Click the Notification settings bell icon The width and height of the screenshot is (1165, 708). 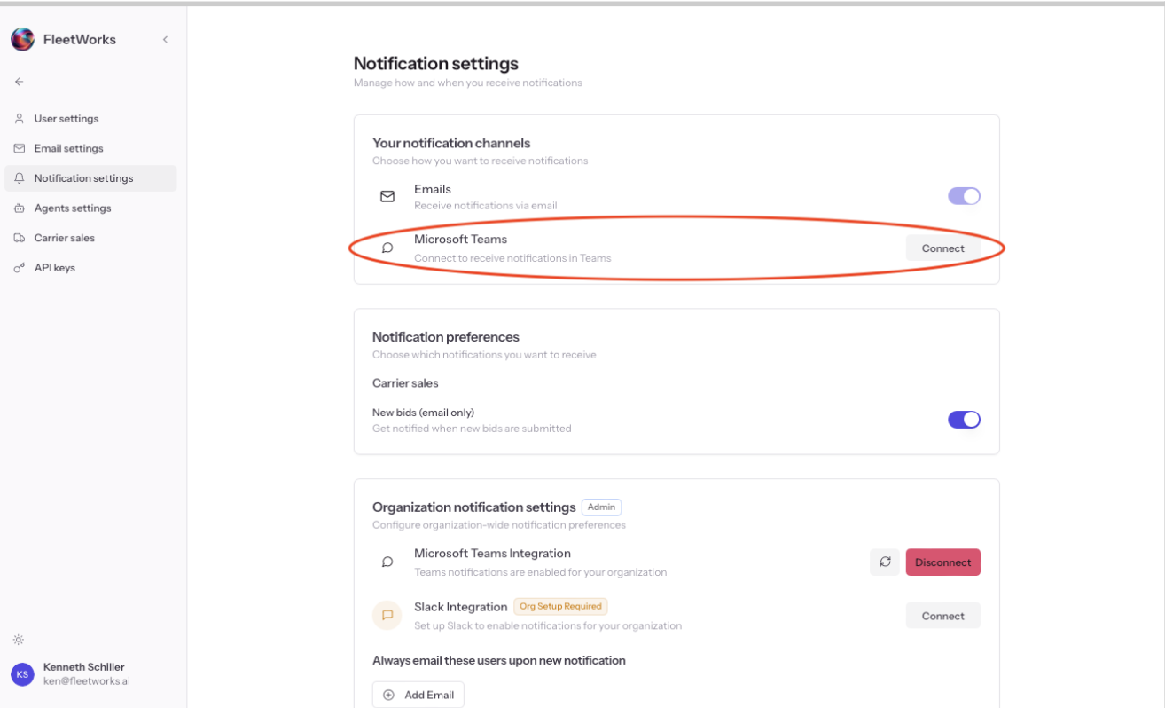pyautogui.click(x=20, y=178)
